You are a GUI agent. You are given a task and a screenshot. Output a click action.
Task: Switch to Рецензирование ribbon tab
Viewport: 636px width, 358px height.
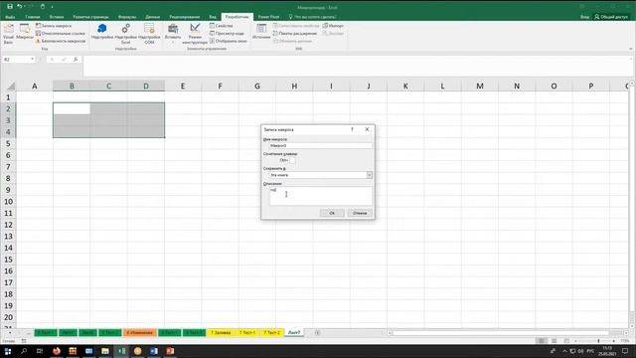coord(185,17)
